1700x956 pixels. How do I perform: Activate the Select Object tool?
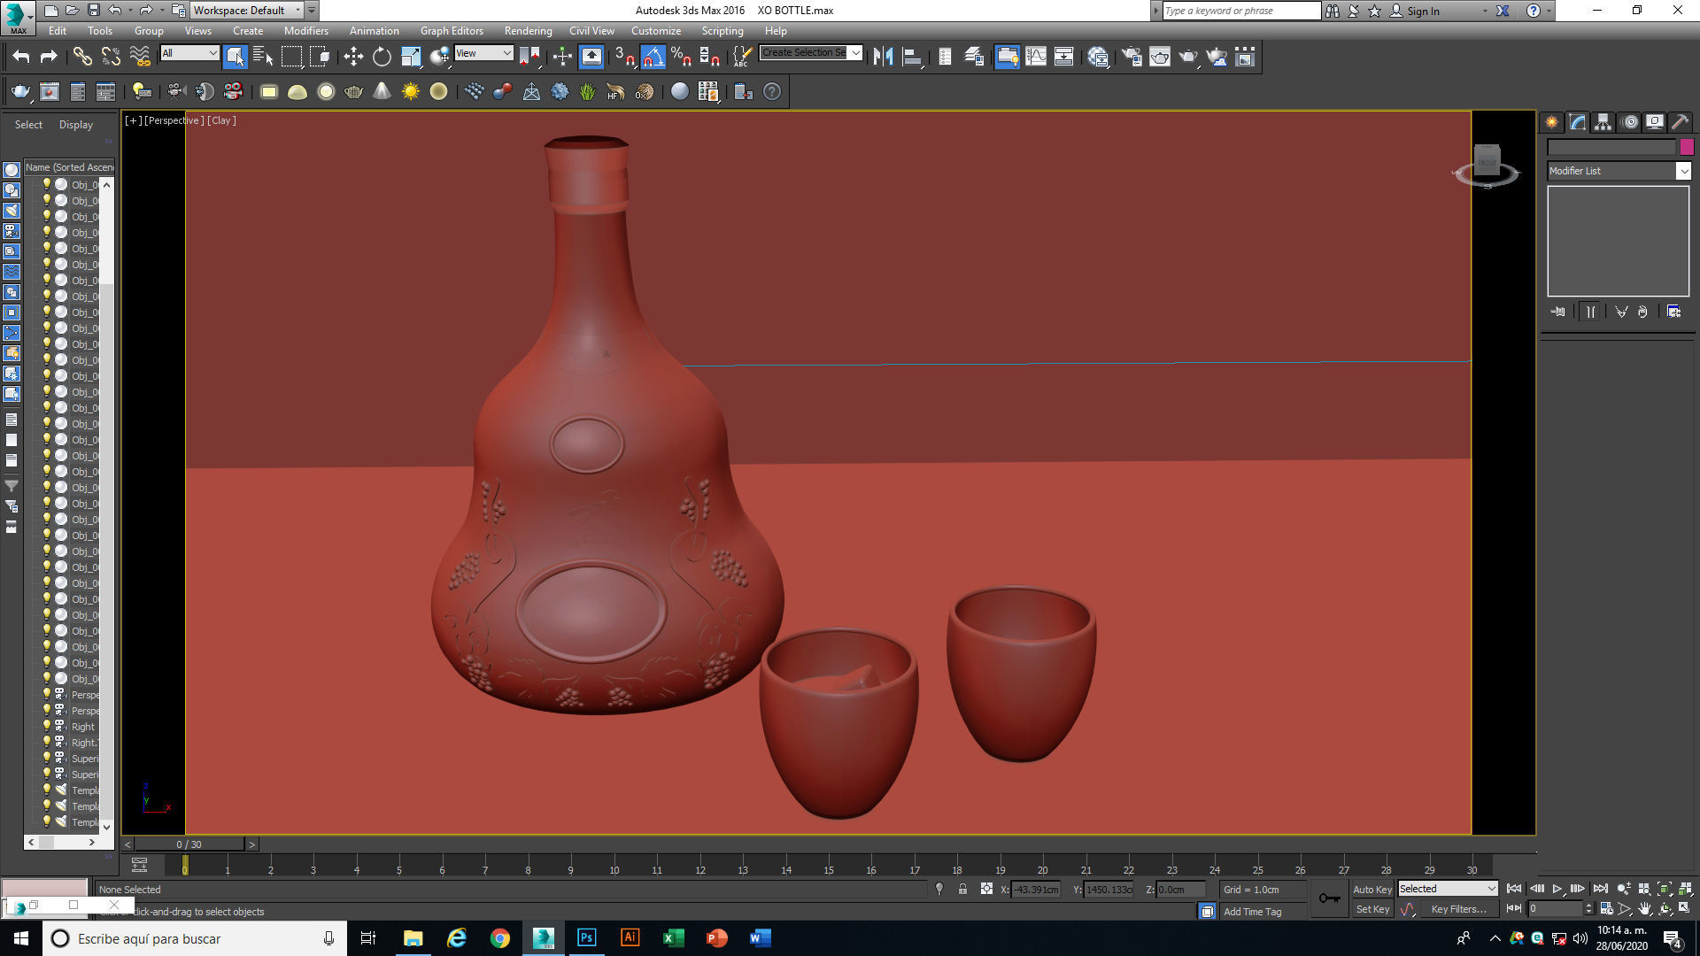click(x=235, y=57)
